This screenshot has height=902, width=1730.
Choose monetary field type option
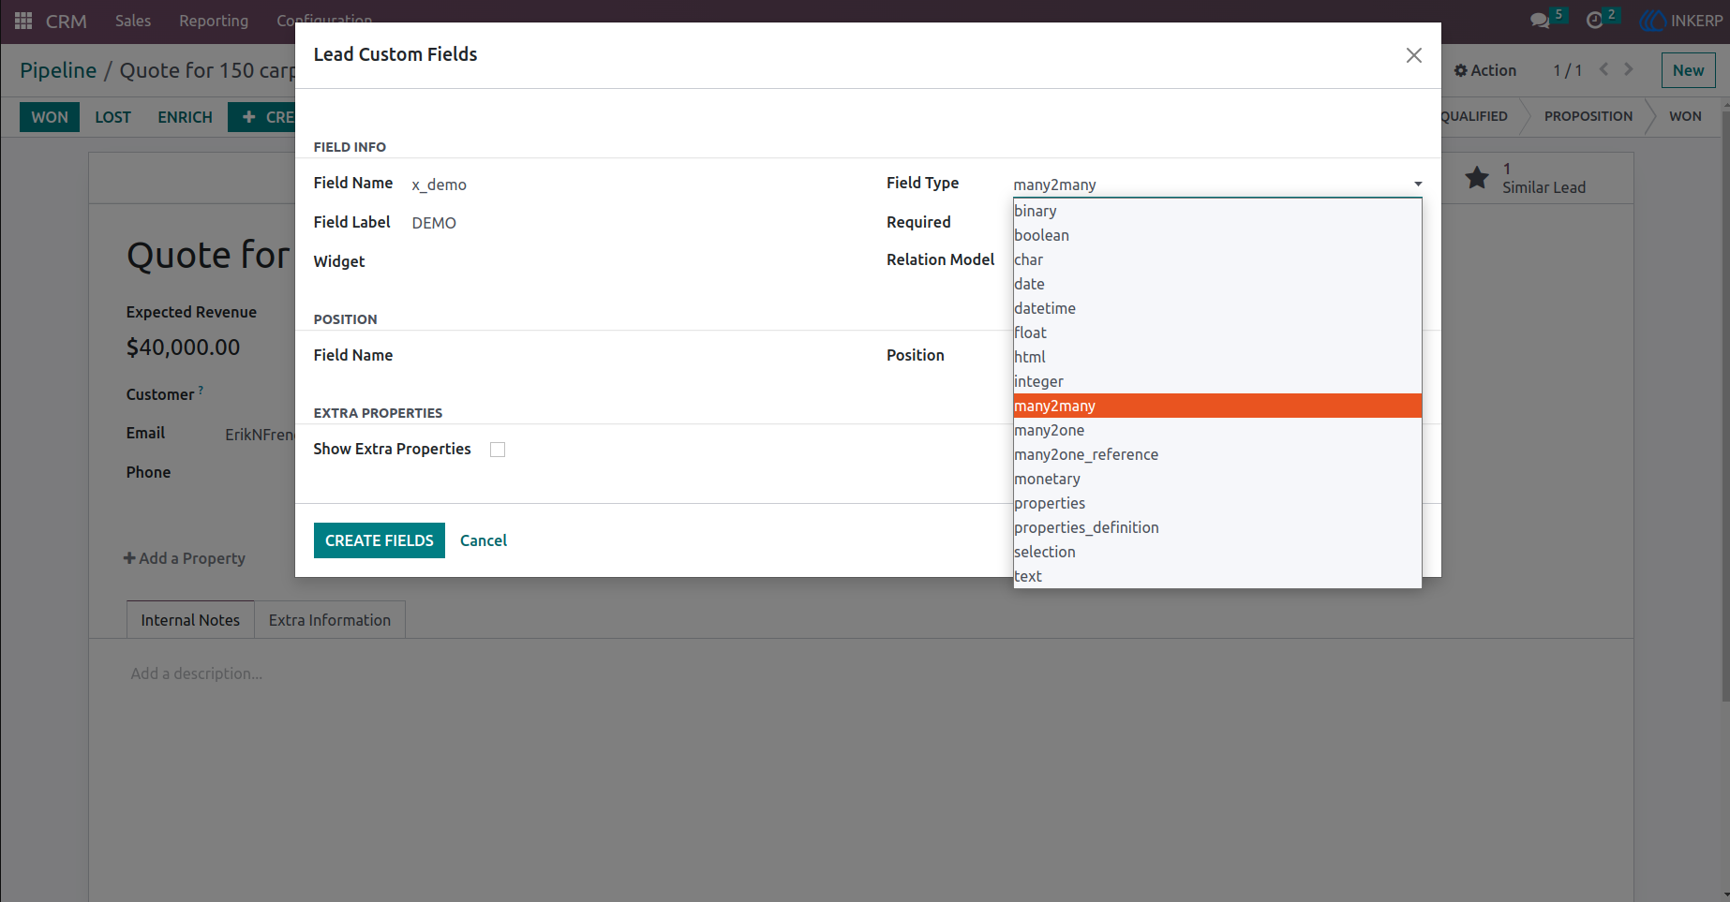tap(1217, 479)
